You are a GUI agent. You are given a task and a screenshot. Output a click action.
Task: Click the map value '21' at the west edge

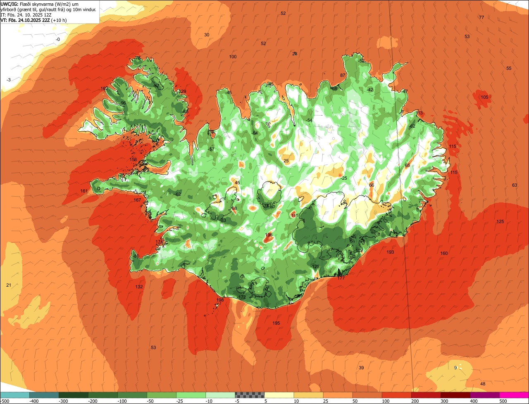[x=9, y=285]
